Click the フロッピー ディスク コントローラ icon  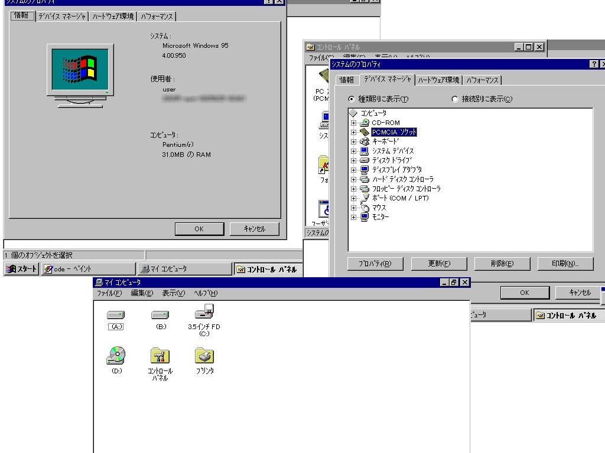point(364,189)
